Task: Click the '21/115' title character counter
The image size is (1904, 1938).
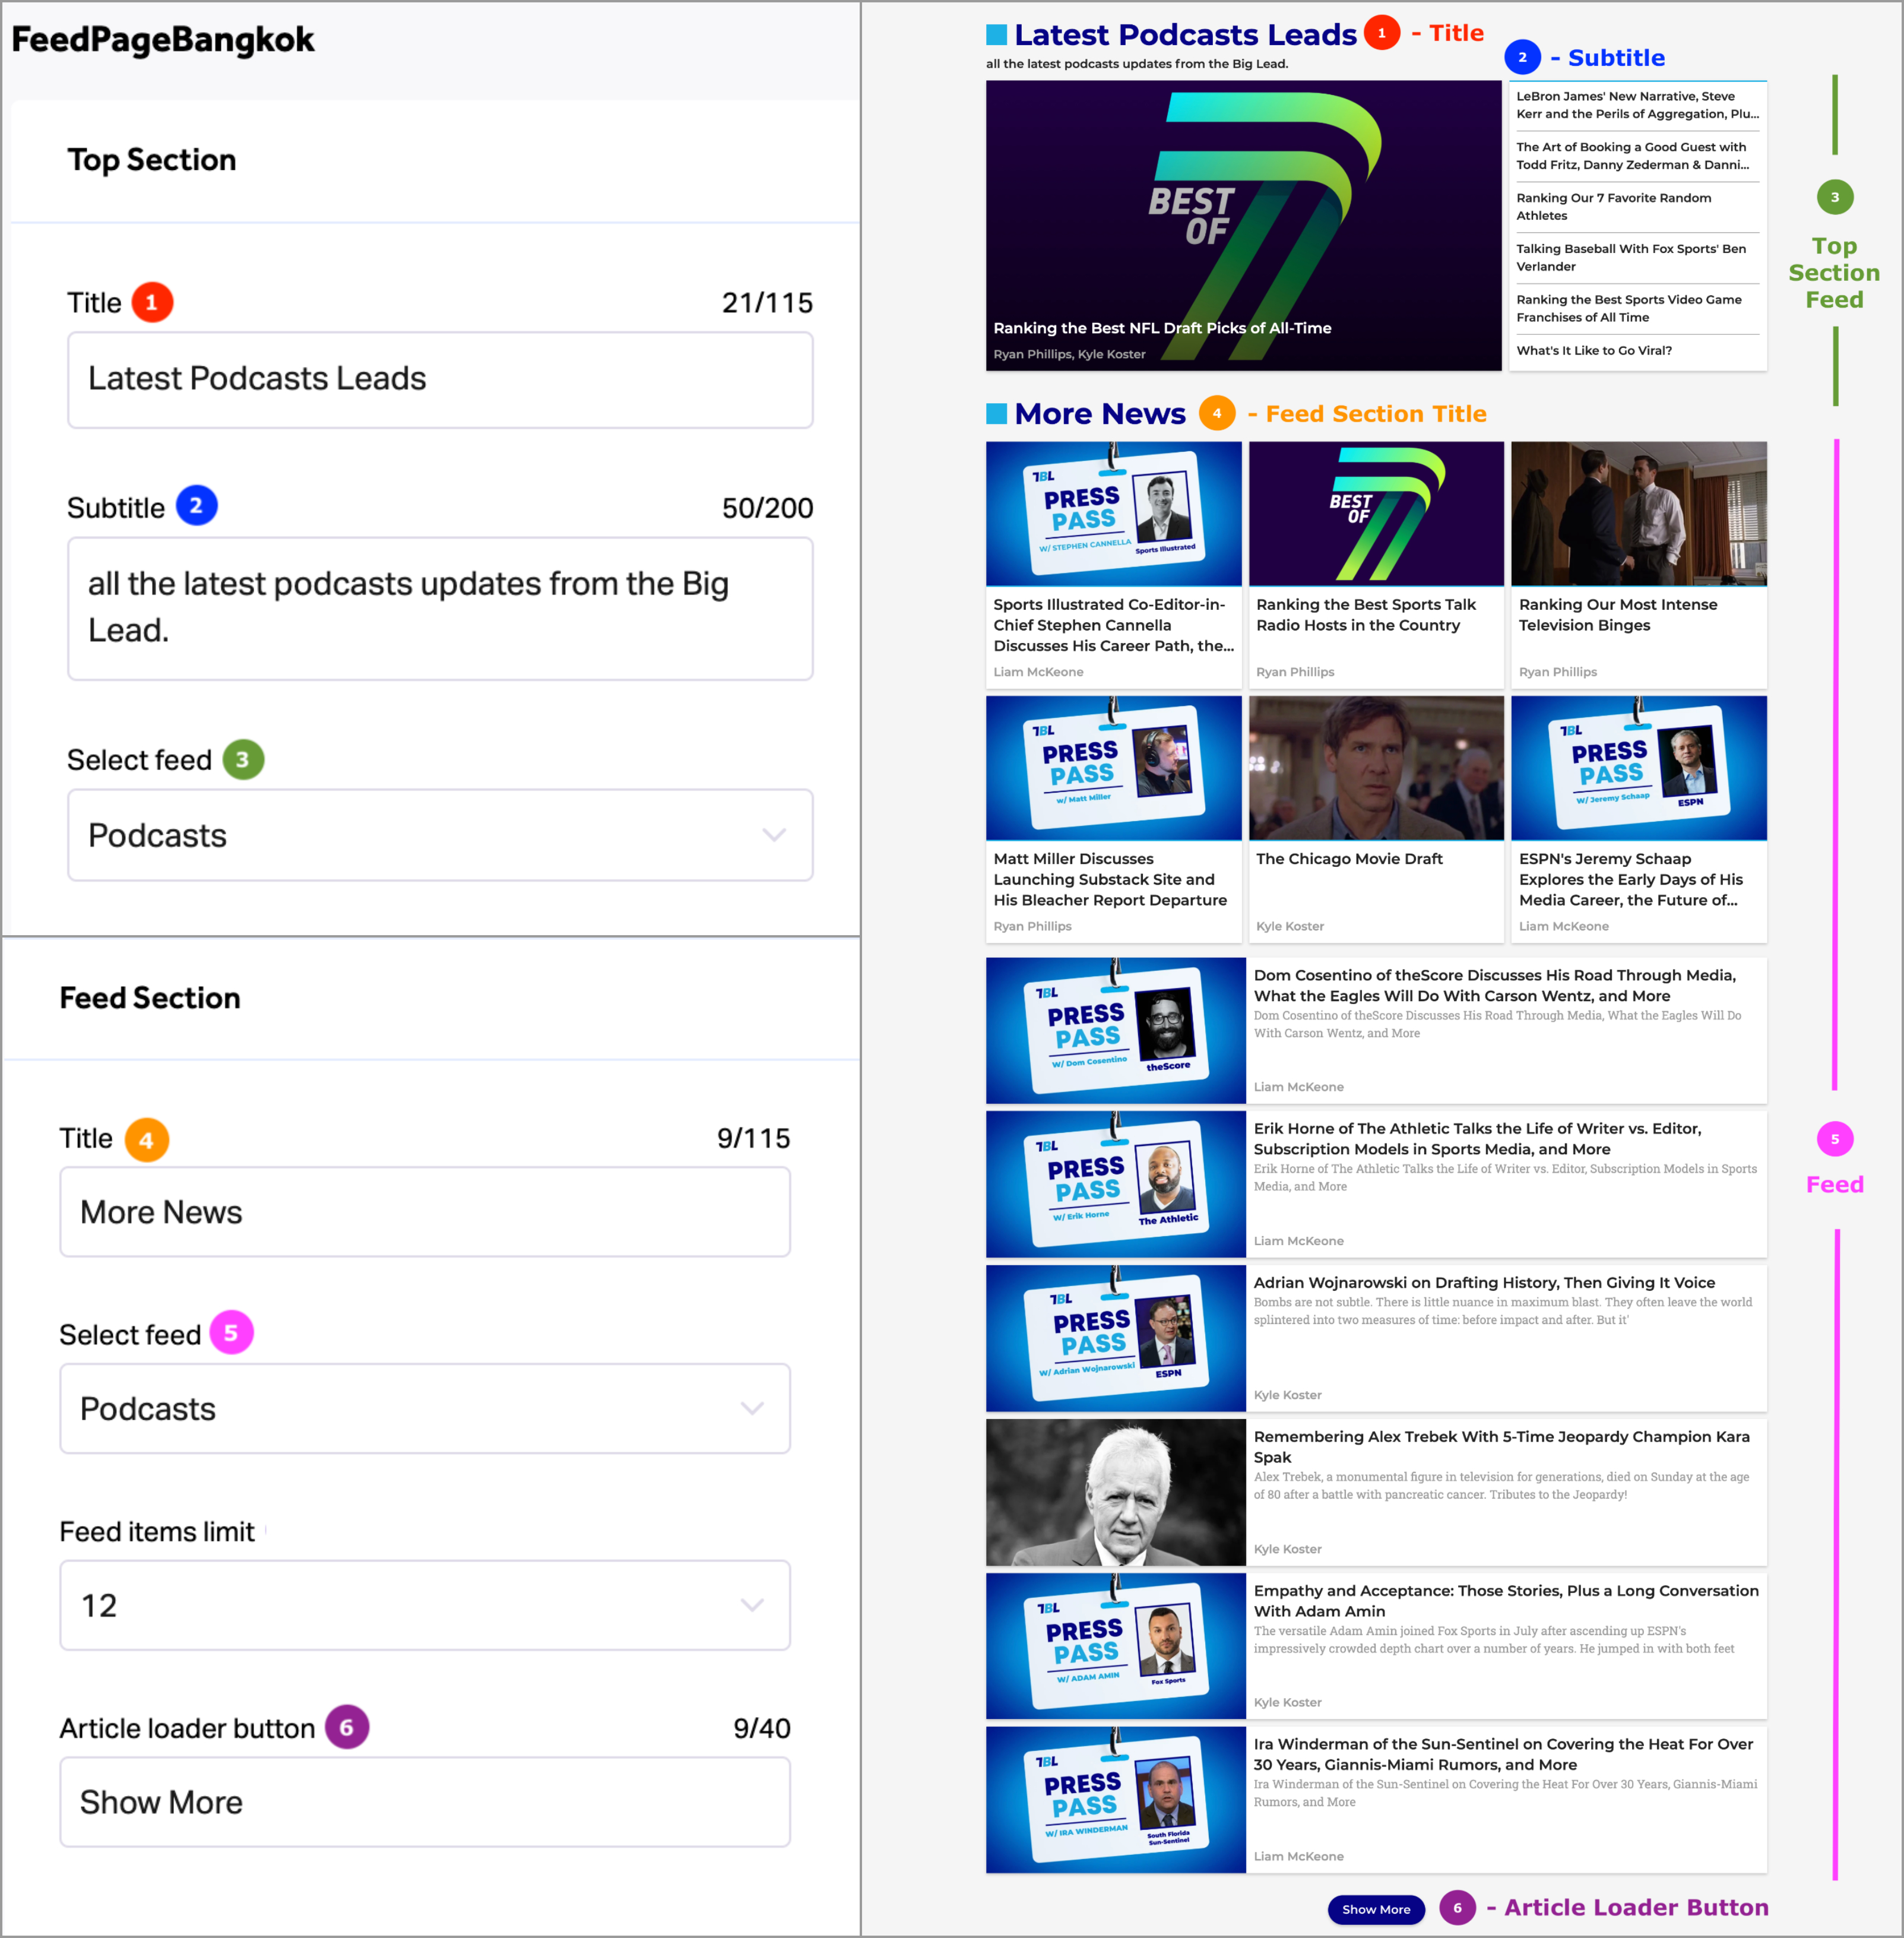Action: click(767, 303)
